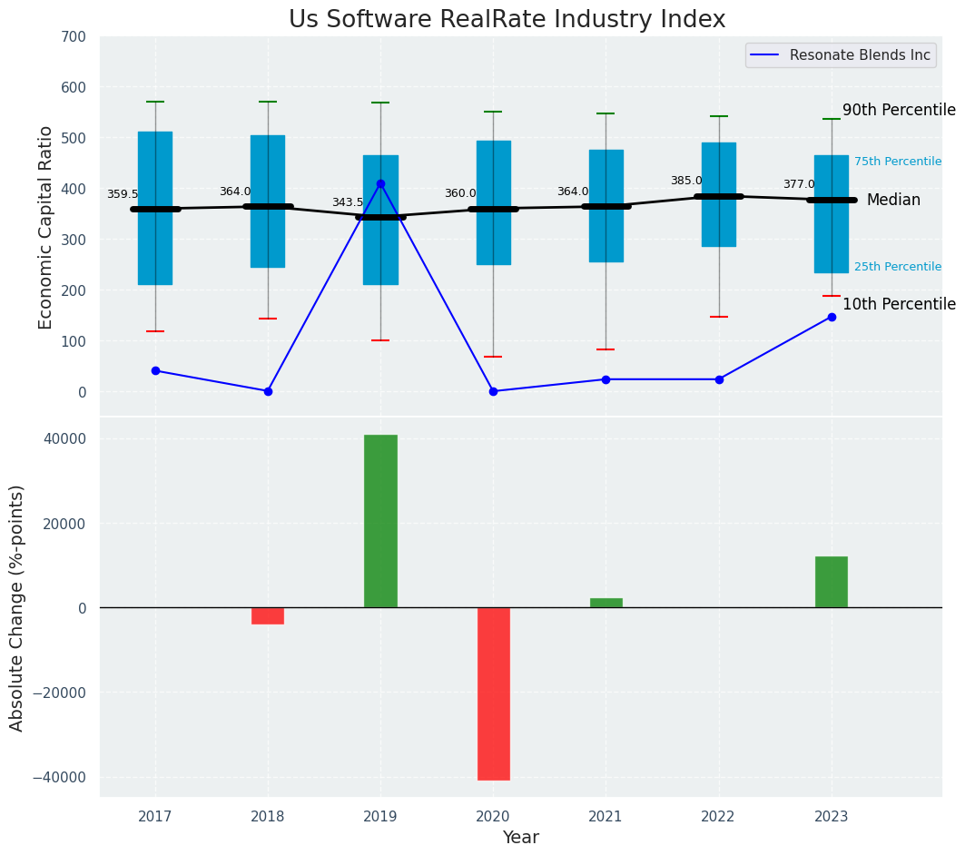Select the Economic Capital Ratio axis label
Screen dimensions: 965x855
pos(46,227)
